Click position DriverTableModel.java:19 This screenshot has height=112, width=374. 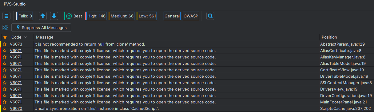pyautogui.click(x=344, y=76)
